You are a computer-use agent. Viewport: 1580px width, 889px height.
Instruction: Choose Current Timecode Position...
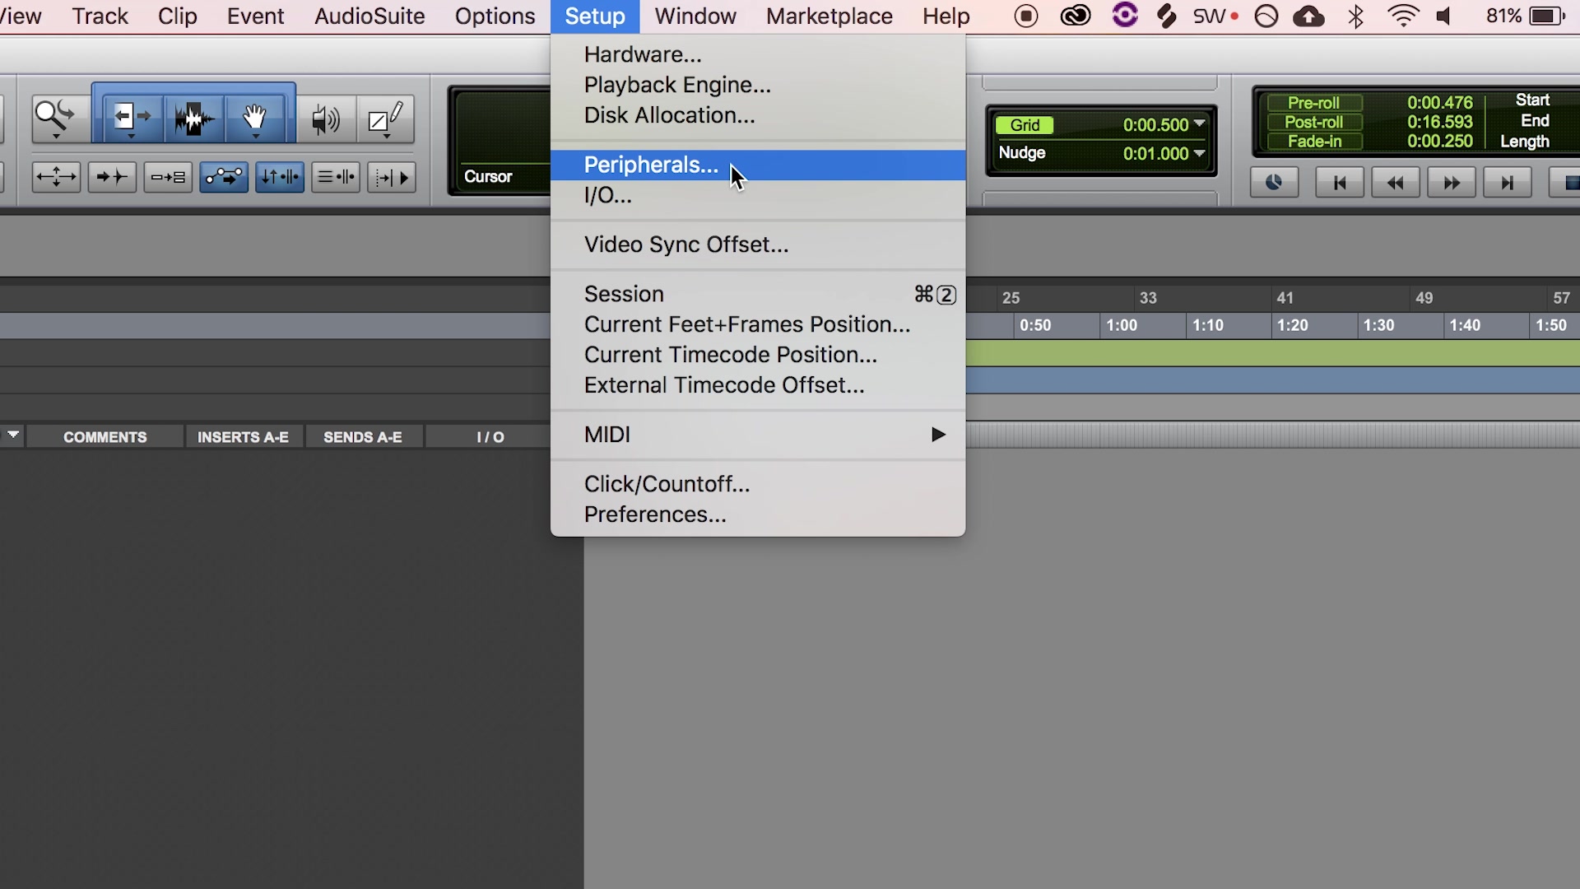pos(758,355)
